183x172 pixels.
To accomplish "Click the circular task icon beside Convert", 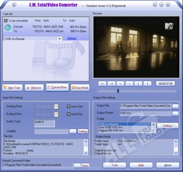I will click(8, 28).
